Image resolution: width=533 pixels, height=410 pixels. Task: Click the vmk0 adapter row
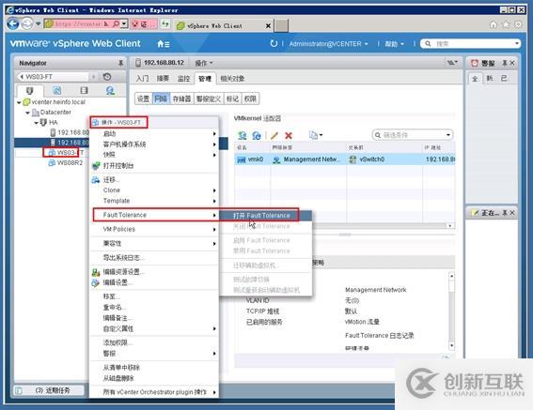coord(345,159)
